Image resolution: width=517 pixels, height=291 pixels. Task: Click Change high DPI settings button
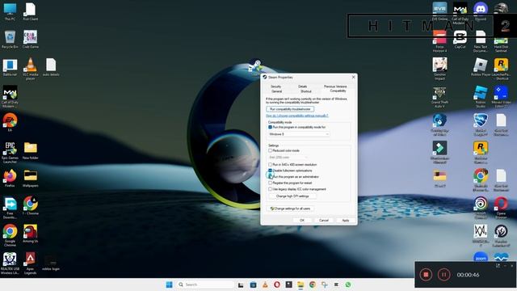click(292, 196)
